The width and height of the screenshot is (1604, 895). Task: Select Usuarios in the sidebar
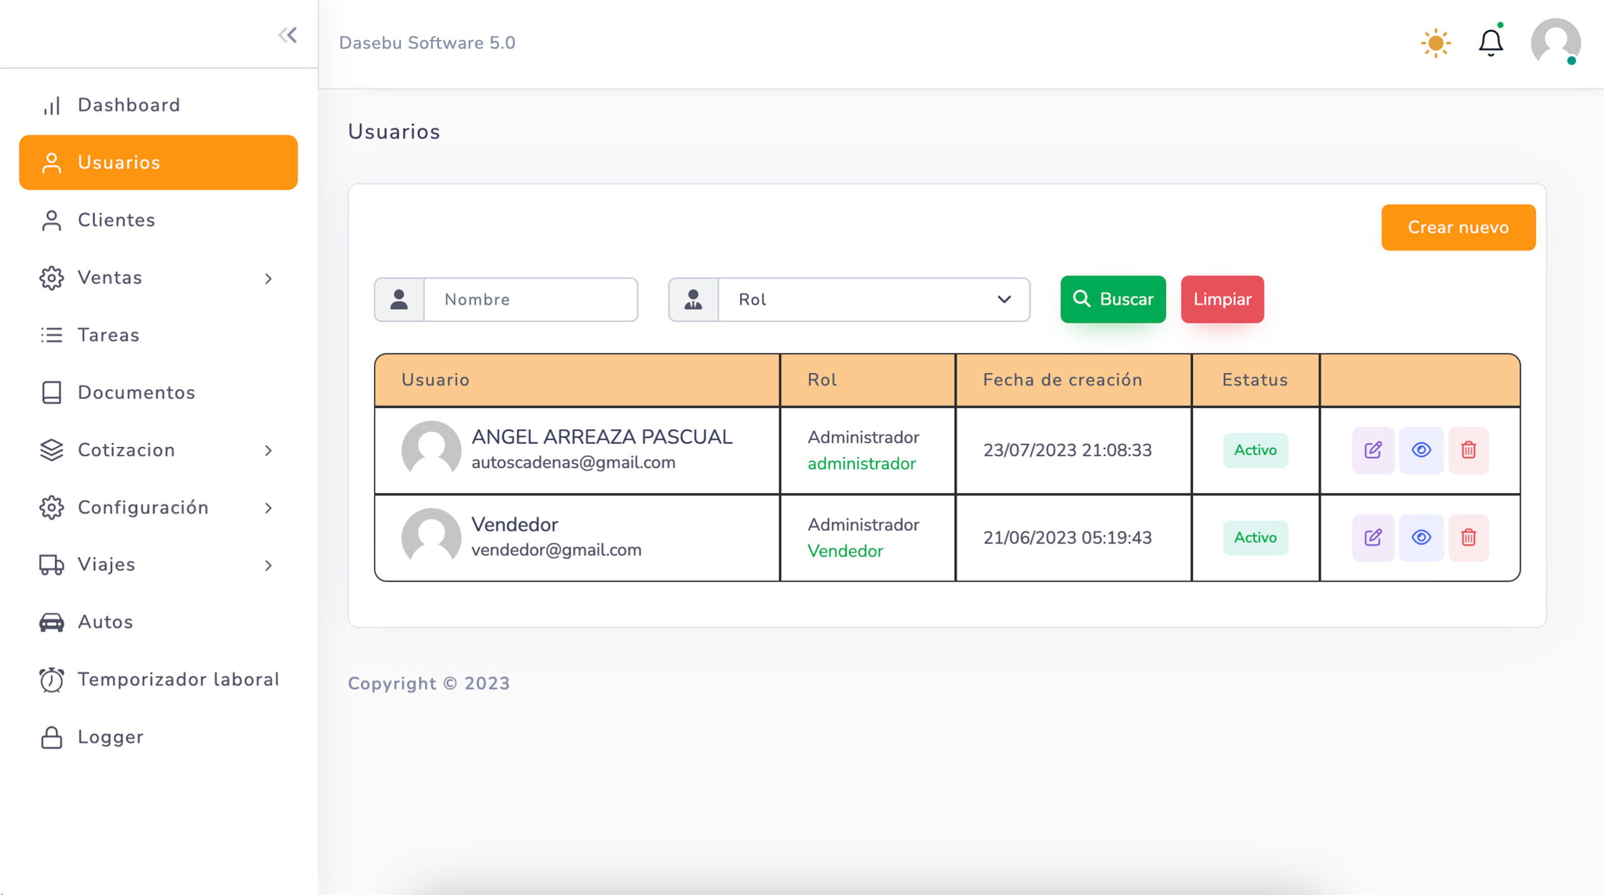point(158,162)
